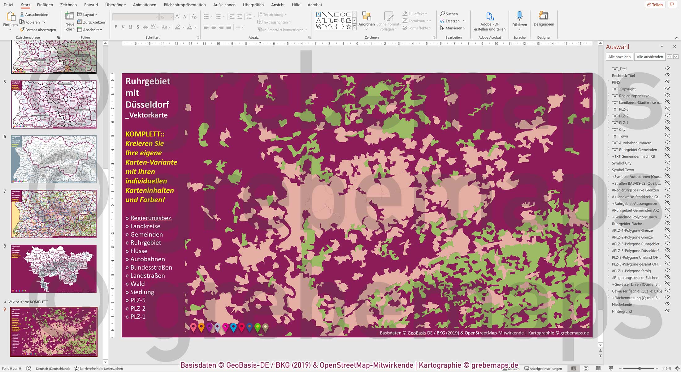Click the Teilen share button
Image resolution: width=681 pixels, height=372 pixels.
[x=655, y=5]
